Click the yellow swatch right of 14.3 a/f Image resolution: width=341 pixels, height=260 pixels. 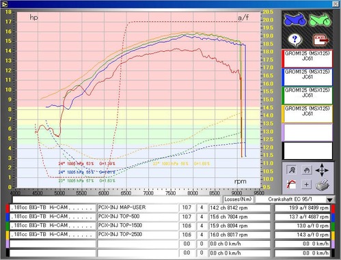[x=333, y=235]
